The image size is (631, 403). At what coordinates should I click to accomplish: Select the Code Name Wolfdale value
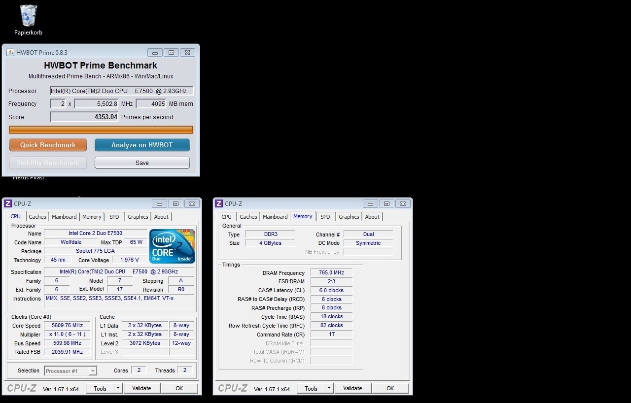71,242
